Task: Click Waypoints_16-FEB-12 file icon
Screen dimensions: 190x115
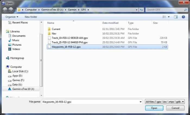Action: pos(49,47)
